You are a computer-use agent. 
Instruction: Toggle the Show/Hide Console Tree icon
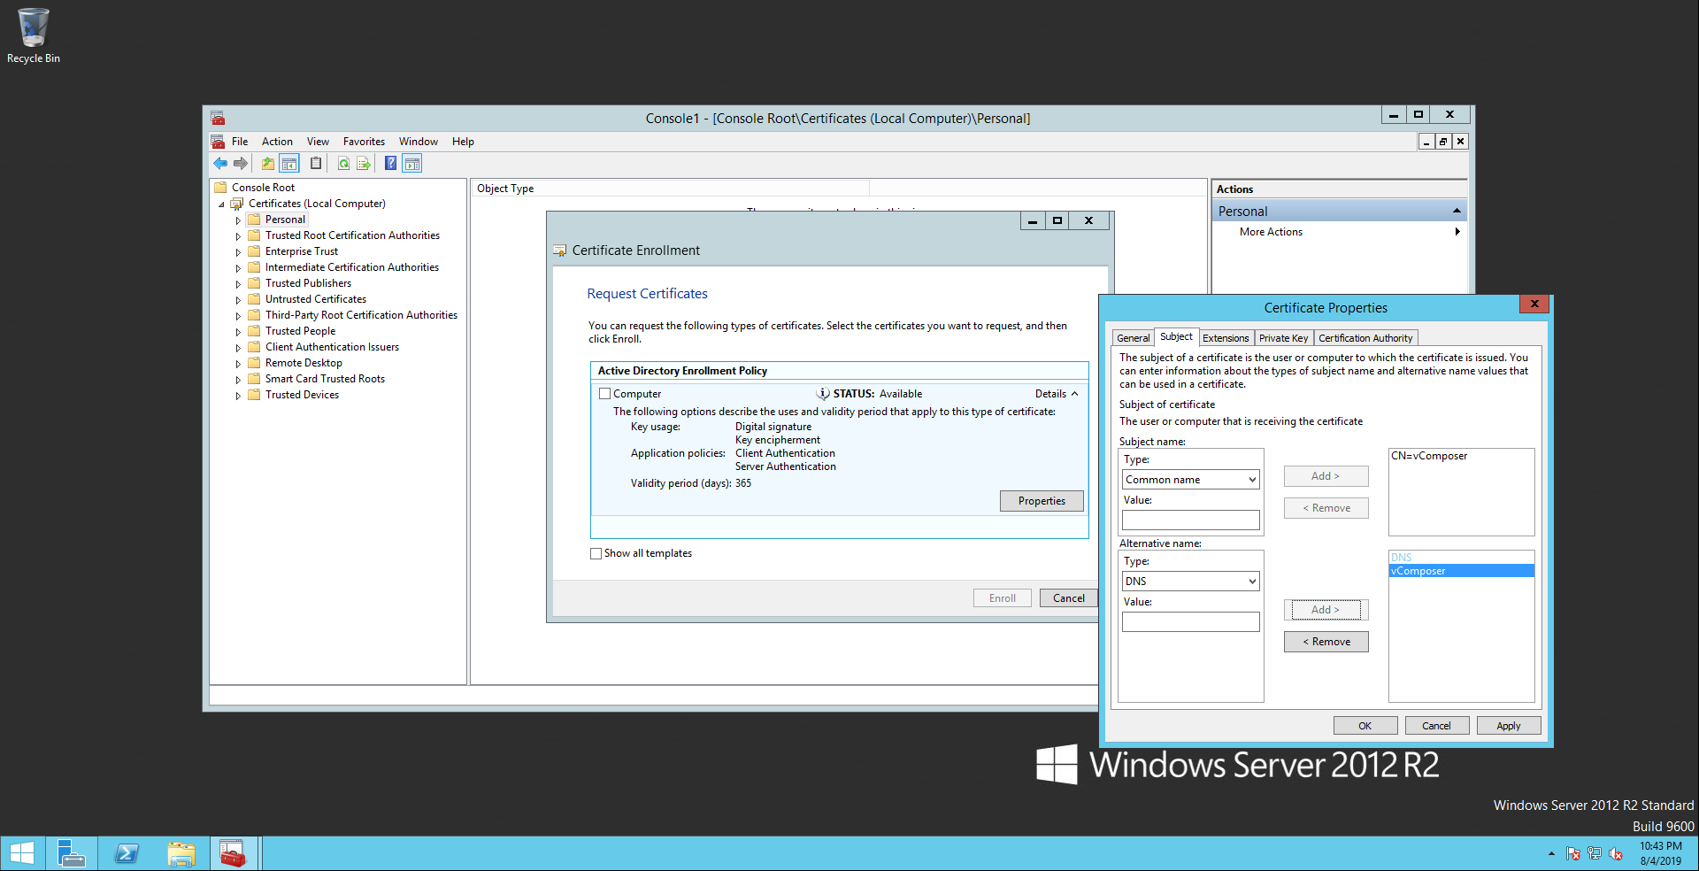pos(289,164)
